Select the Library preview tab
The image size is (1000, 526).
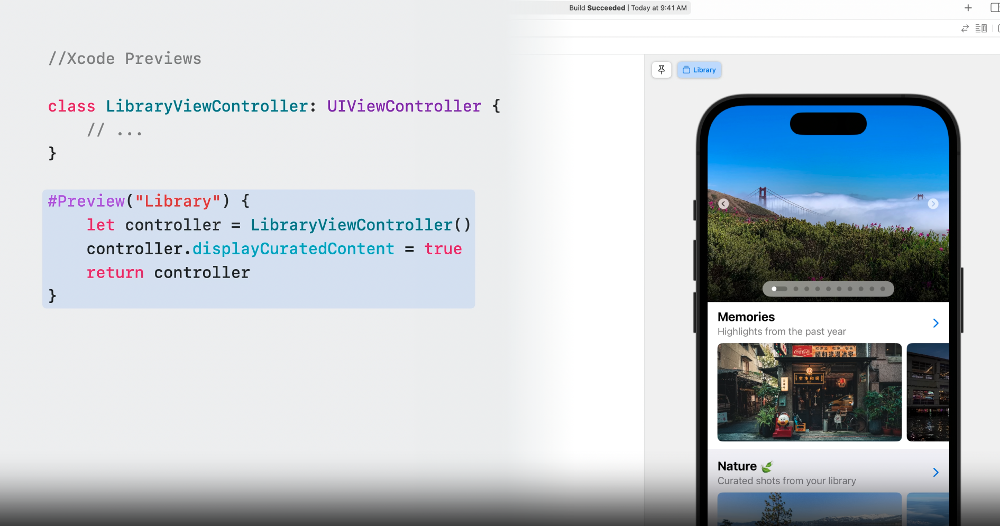click(x=699, y=70)
